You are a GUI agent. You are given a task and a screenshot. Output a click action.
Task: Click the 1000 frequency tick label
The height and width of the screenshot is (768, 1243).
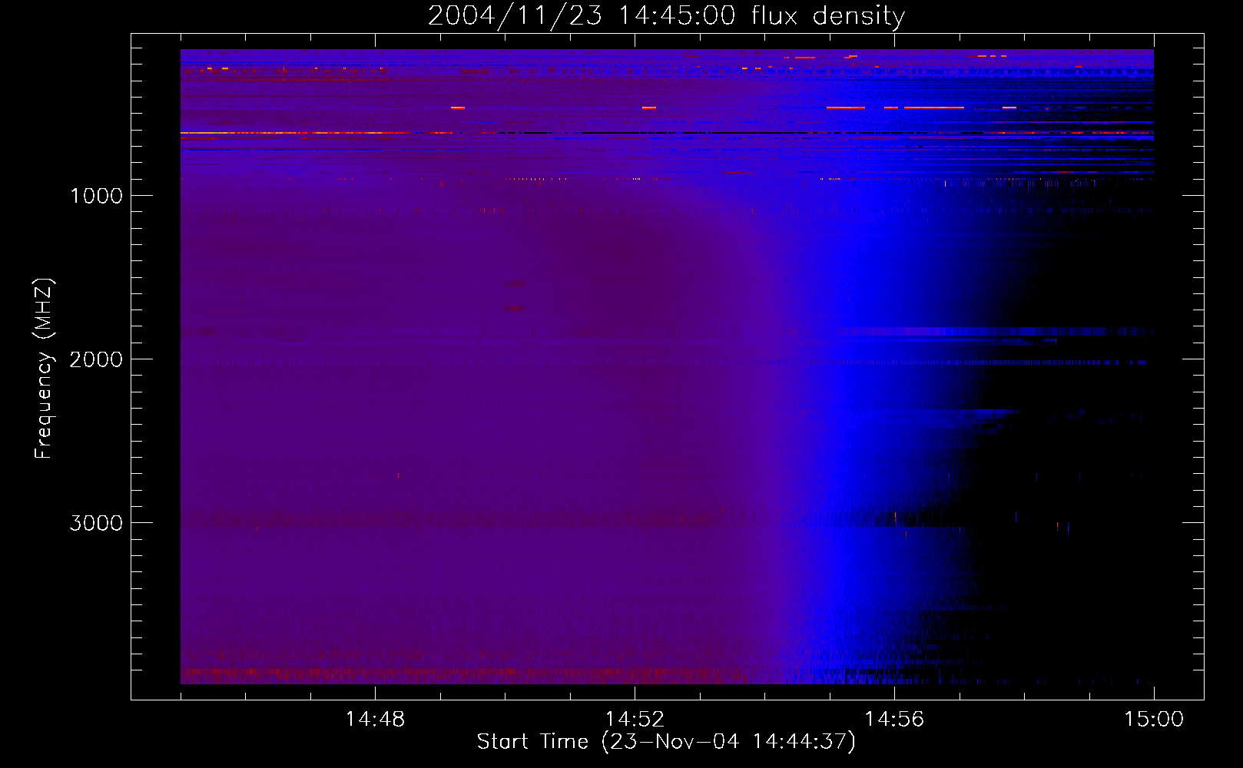pyautogui.click(x=96, y=196)
